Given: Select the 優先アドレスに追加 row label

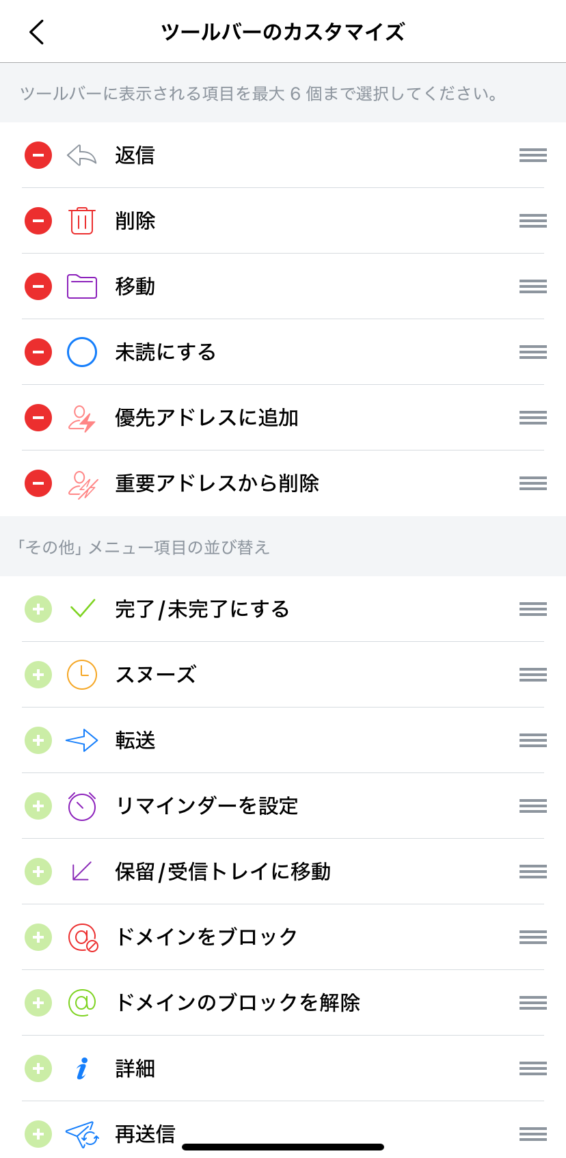Looking at the screenshot, I should pyautogui.click(x=206, y=418).
